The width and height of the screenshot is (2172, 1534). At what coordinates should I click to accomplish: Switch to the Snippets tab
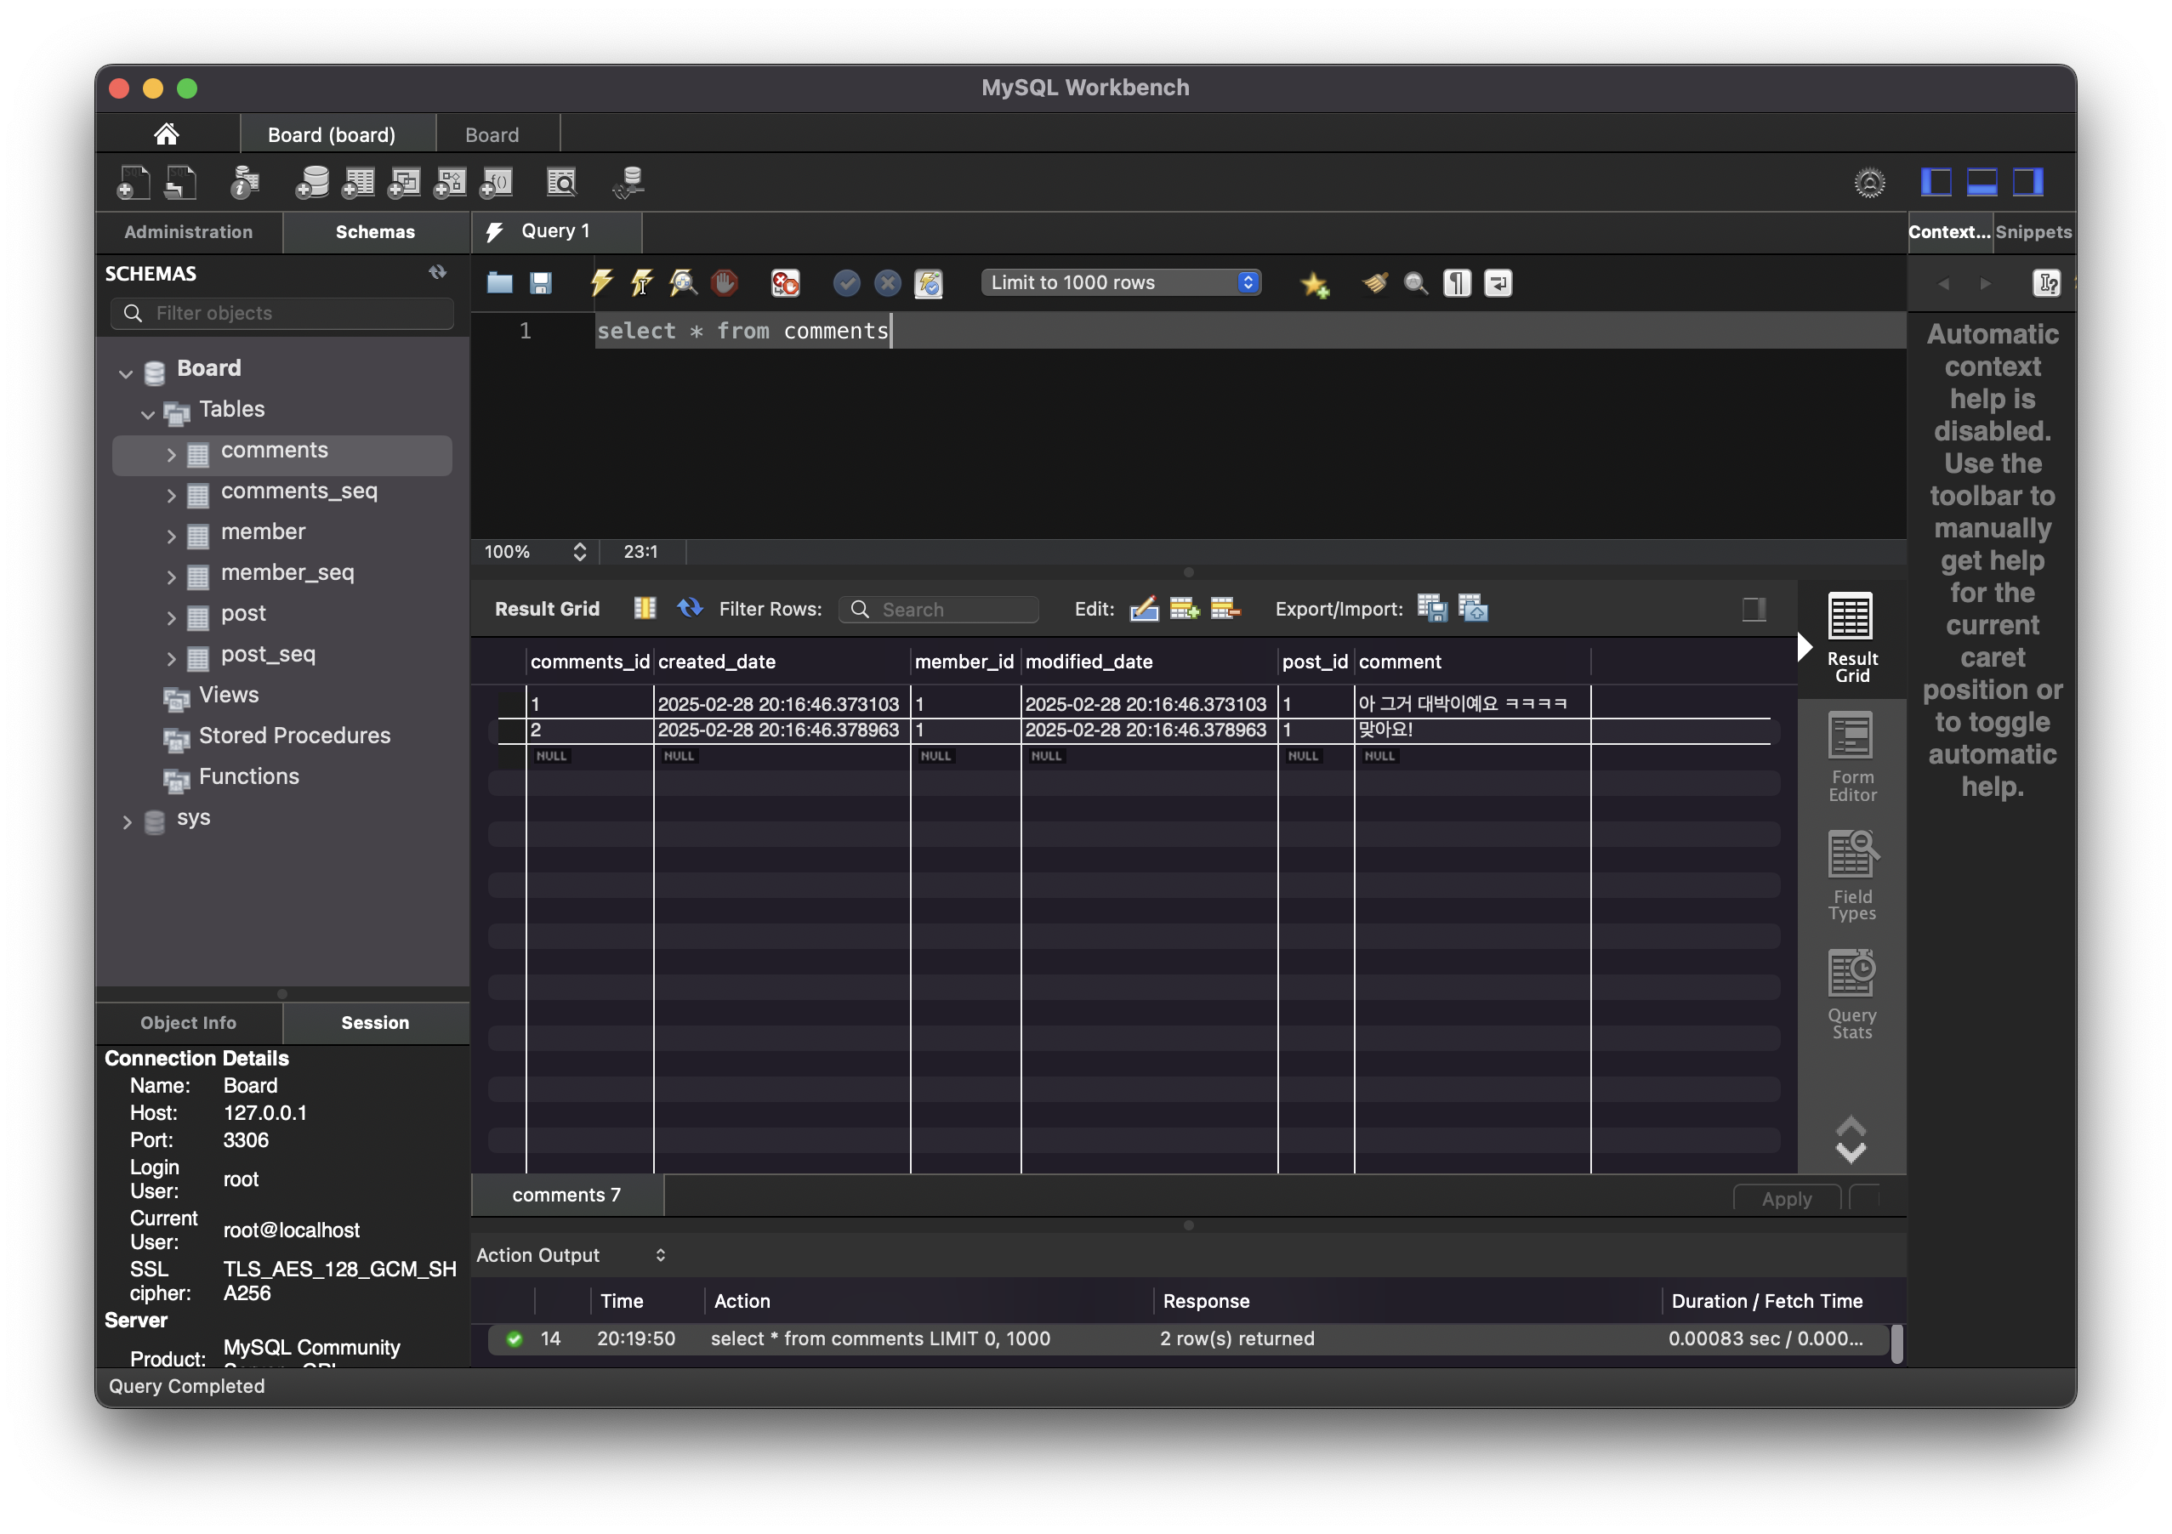2033,231
